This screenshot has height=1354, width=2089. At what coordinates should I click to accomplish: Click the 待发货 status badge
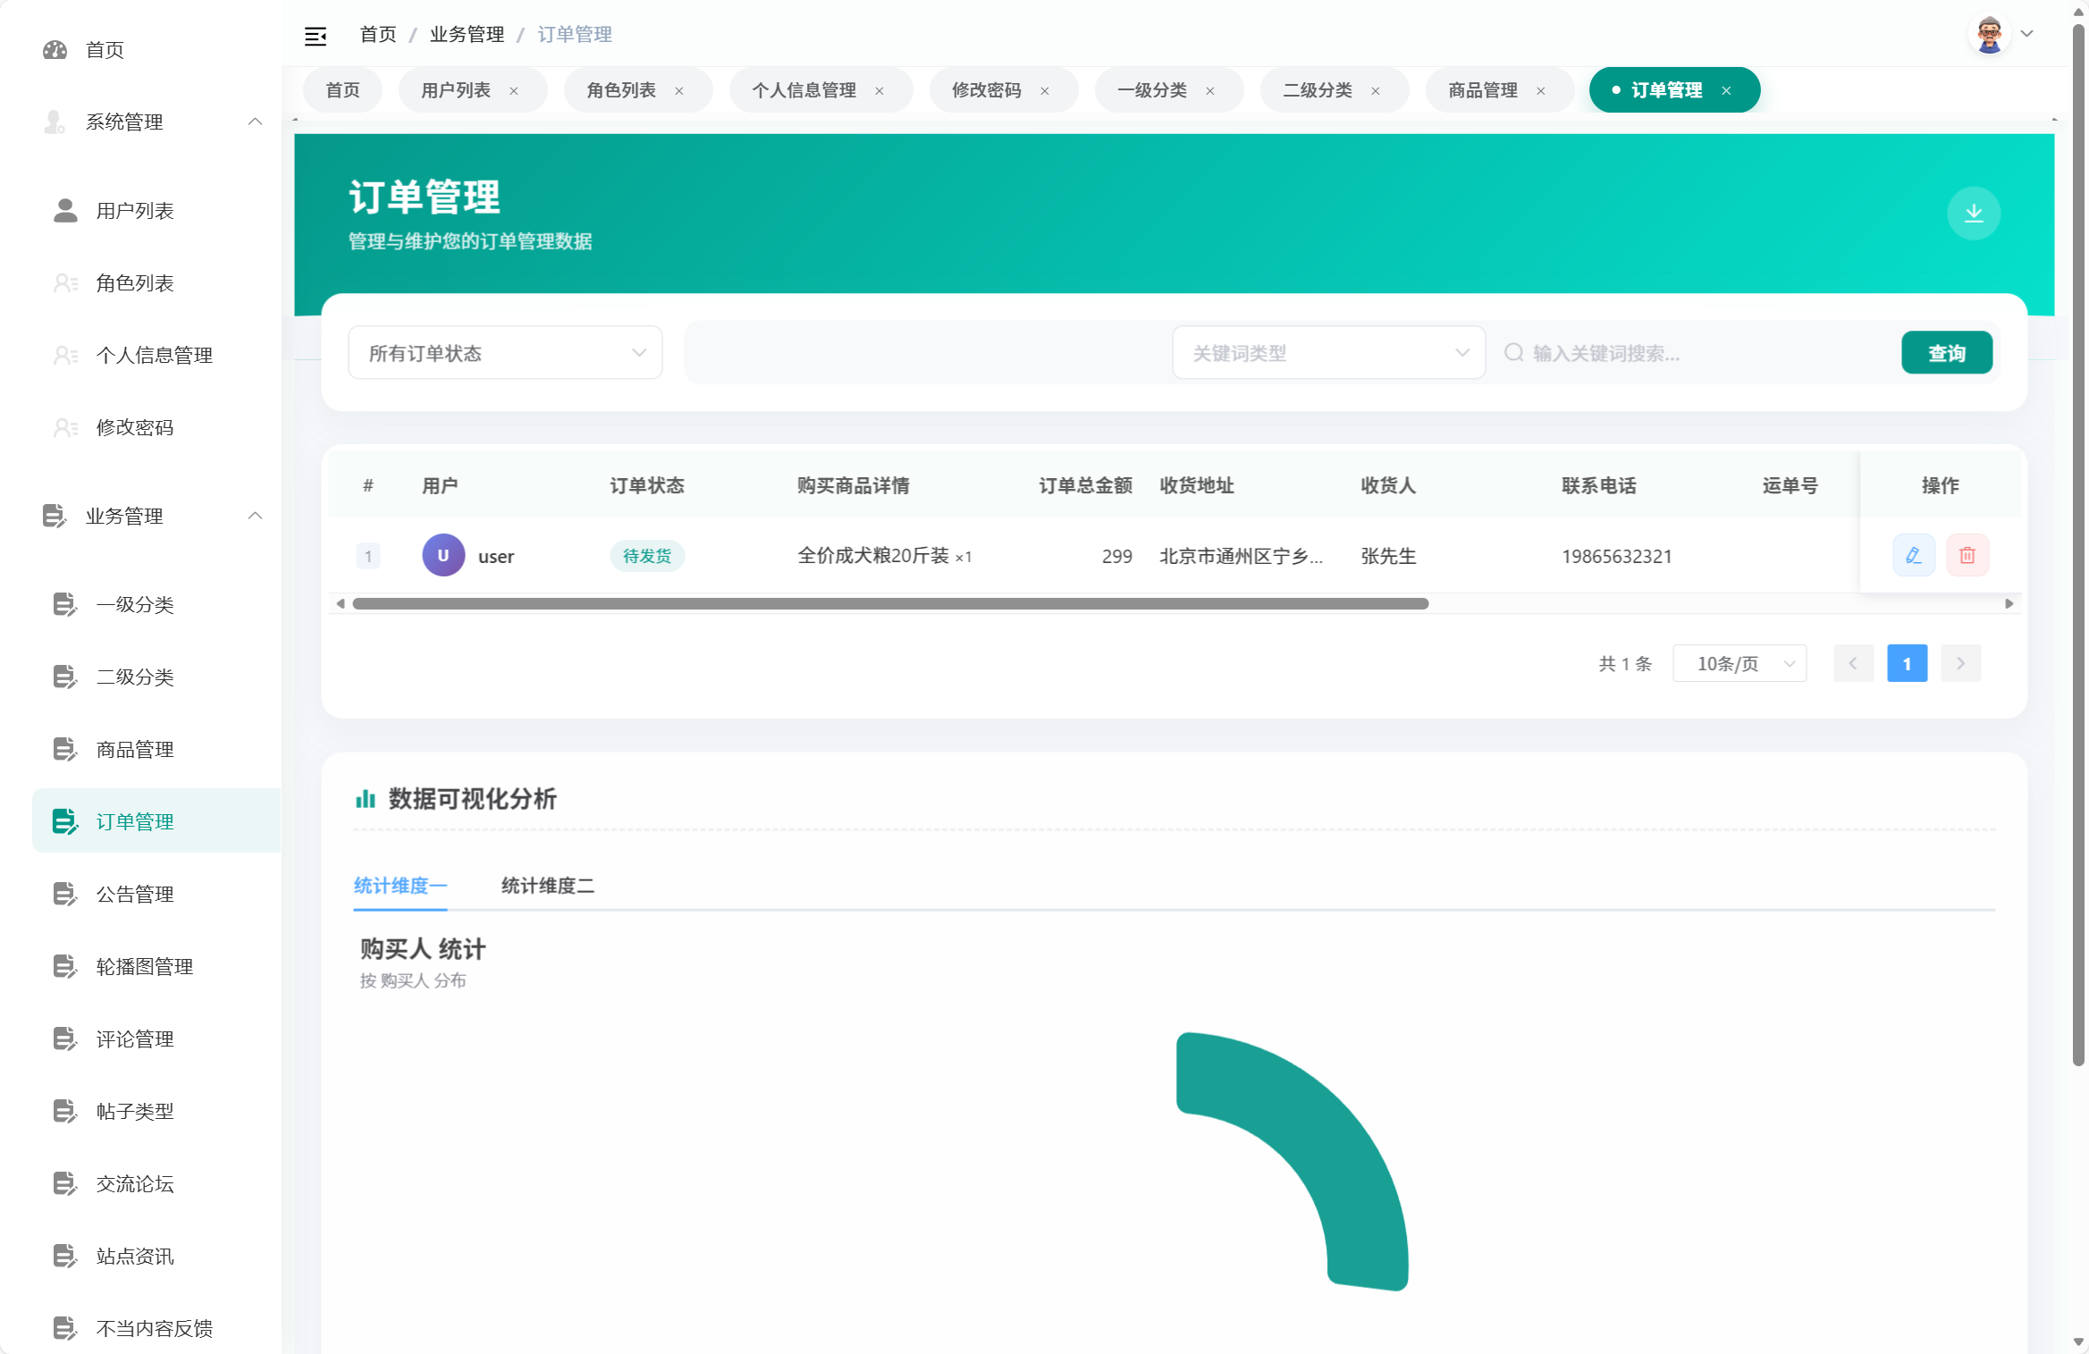(x=646, y=555)
